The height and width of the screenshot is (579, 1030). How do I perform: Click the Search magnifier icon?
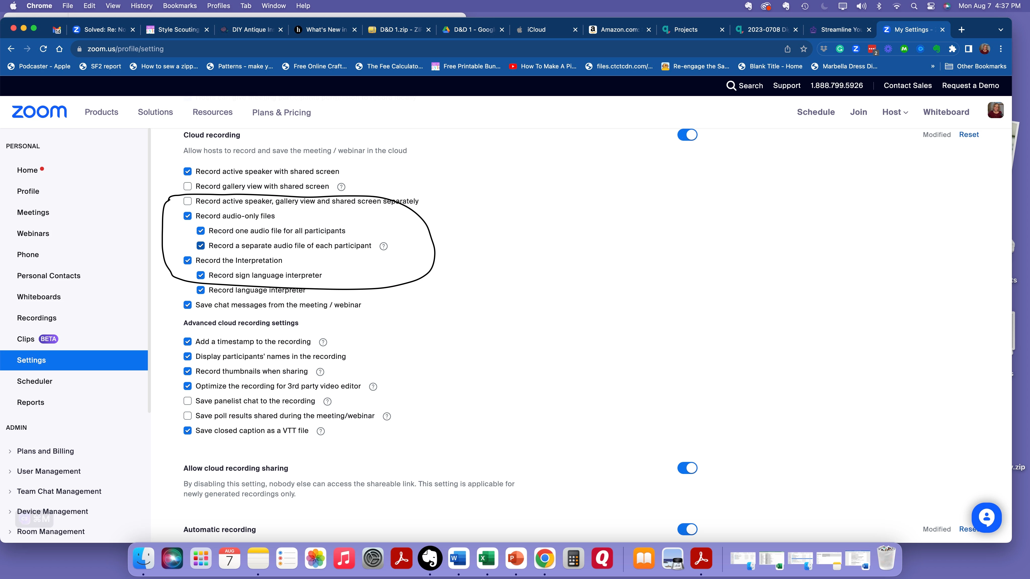[731, 85]
